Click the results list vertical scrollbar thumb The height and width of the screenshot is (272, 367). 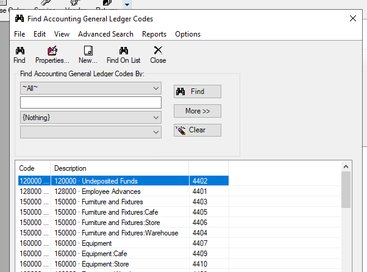click(346, 190)
